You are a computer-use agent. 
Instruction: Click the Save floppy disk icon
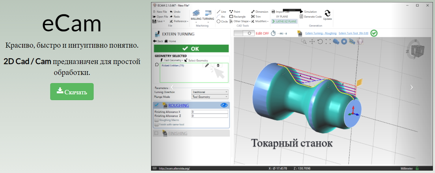(154, 21)
